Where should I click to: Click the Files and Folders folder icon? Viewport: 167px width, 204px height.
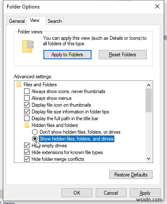click(x=19, y=85)
